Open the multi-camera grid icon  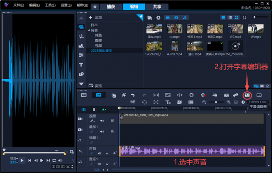pos(259,95)
